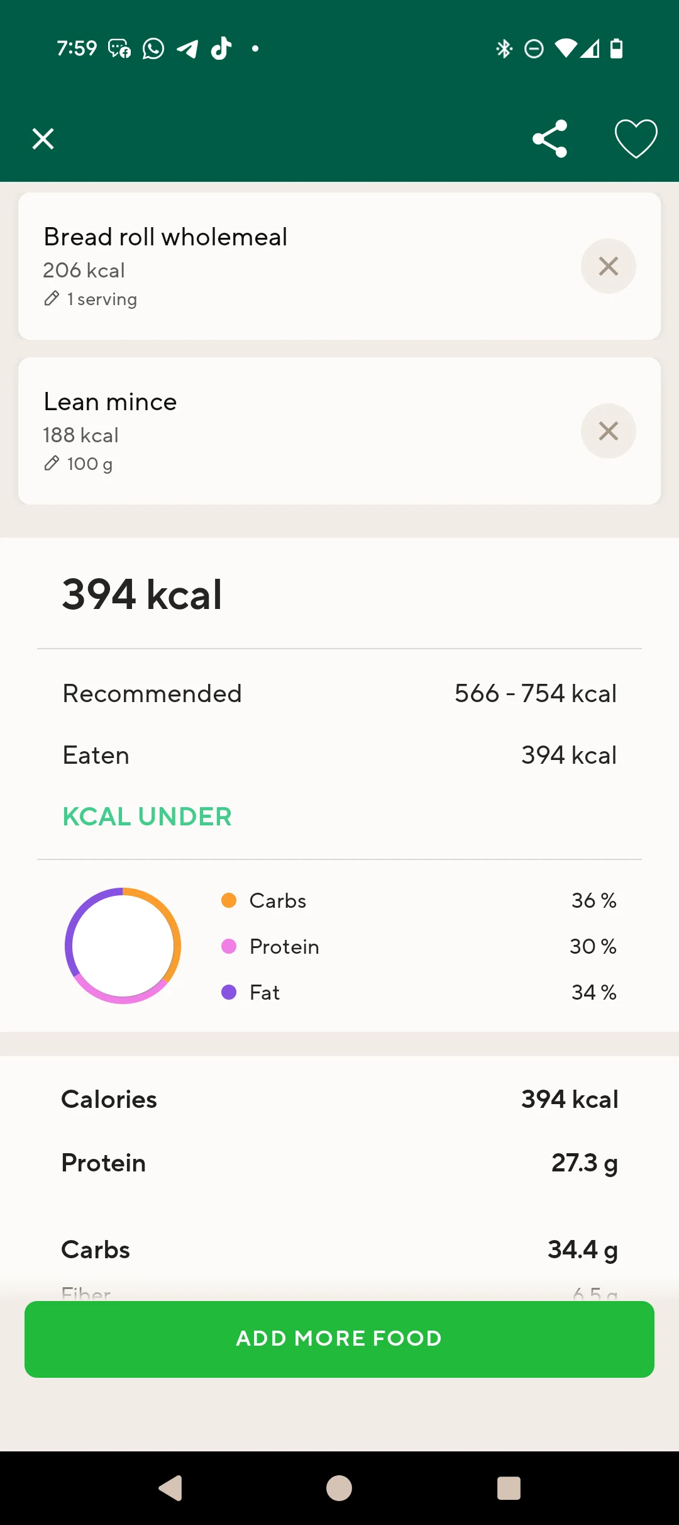Tap the recent apps square button
The width and height of the screenshot is (679, 1525).
(509, 1489)
